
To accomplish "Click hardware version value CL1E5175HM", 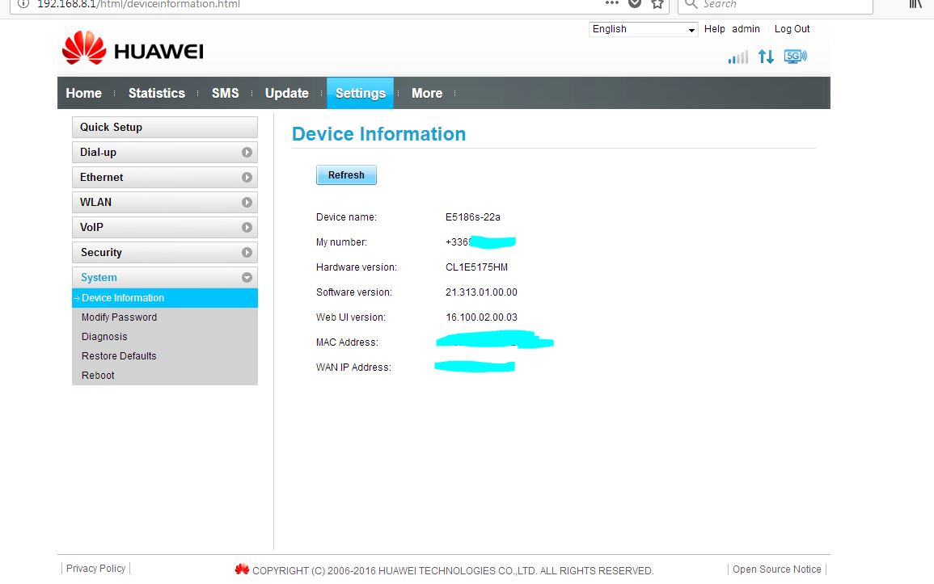I will coord(476,267).
